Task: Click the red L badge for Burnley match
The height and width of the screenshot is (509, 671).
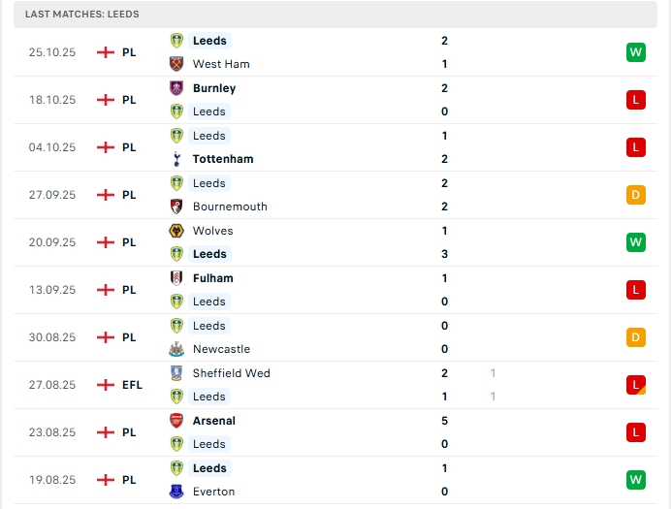Action: tap(635, 100)
